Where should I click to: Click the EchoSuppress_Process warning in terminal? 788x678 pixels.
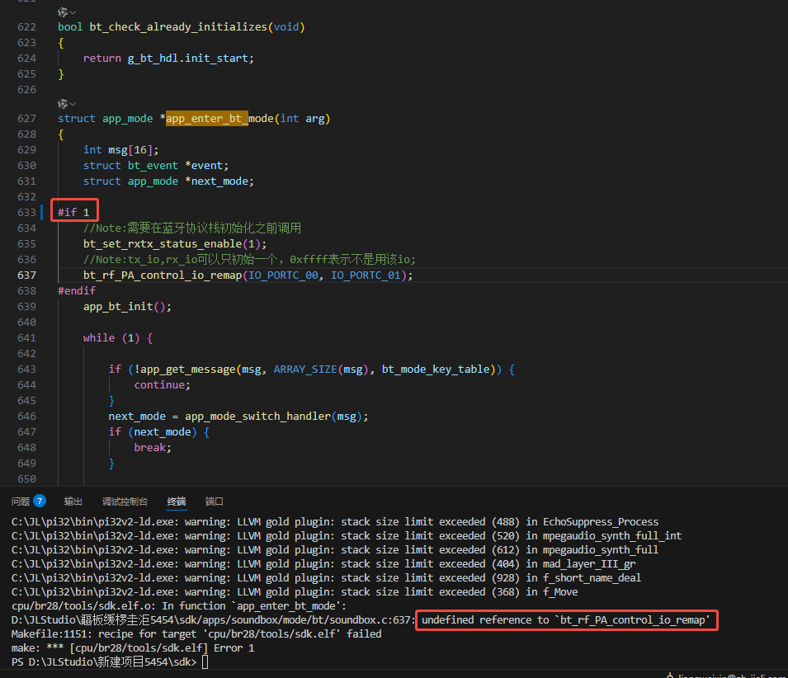[x=335, y=522]
